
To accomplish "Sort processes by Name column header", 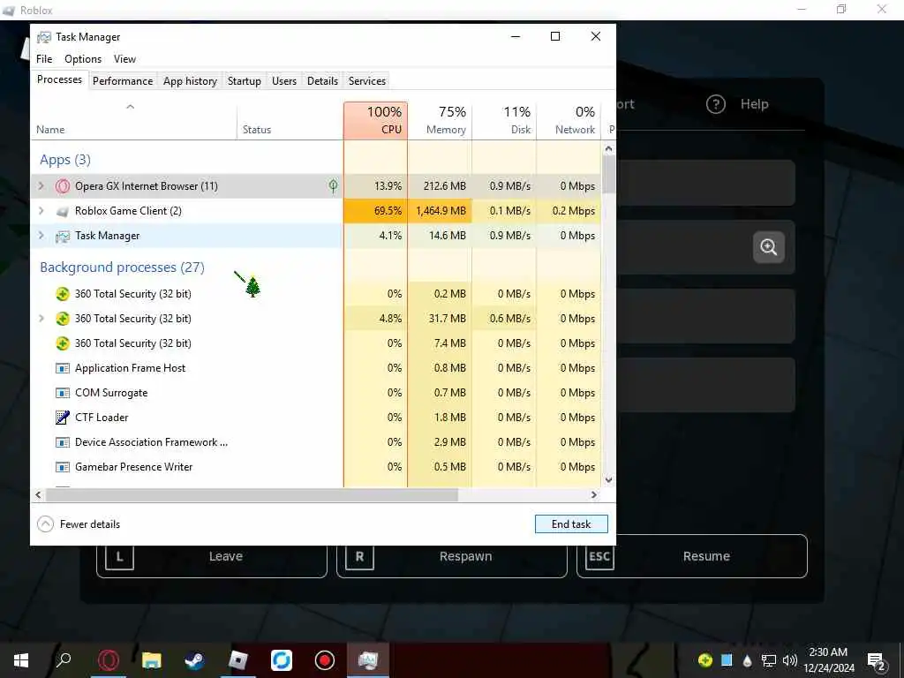I will 134,120.
